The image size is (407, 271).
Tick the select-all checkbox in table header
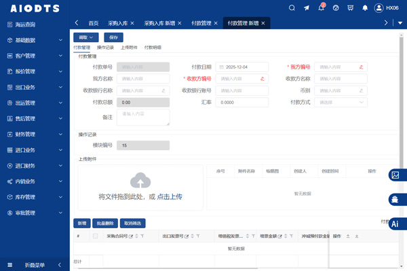pyautogui.click(x=95, y=236)
